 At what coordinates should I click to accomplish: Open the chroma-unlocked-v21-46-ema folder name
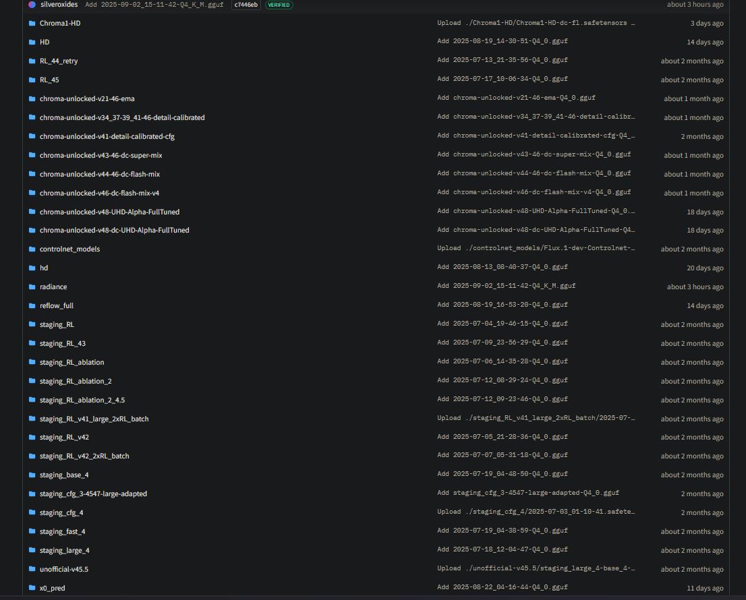click(87, 99)
